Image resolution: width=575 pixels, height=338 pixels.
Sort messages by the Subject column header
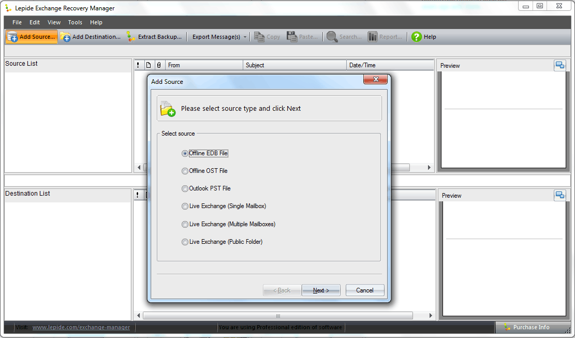294,65
